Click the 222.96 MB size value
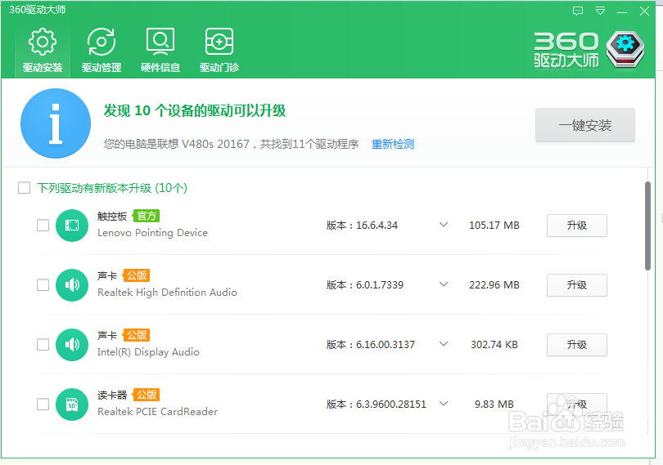Image resolution: width=663 pixels, height=465 pixels. click(494, 285)
